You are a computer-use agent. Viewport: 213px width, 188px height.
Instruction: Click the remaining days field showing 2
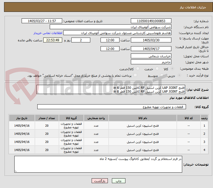[81, 40]
